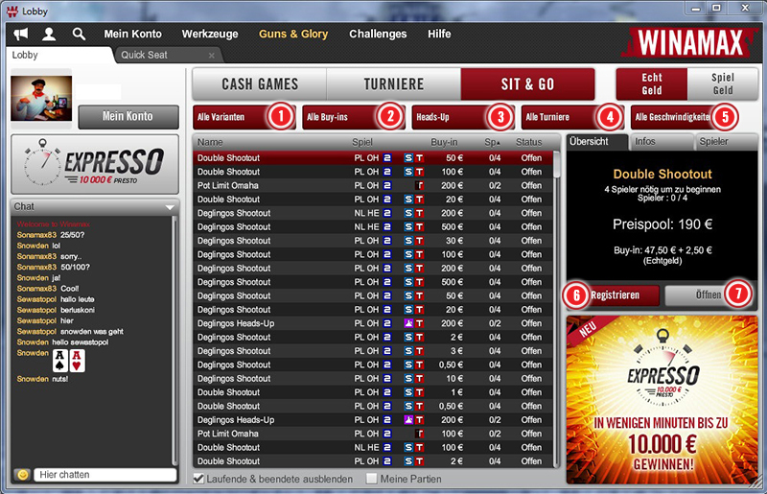The height and width of the screenshot is (494, 767).
Task: Click the Winamax logo
Action: pos(689,42)
